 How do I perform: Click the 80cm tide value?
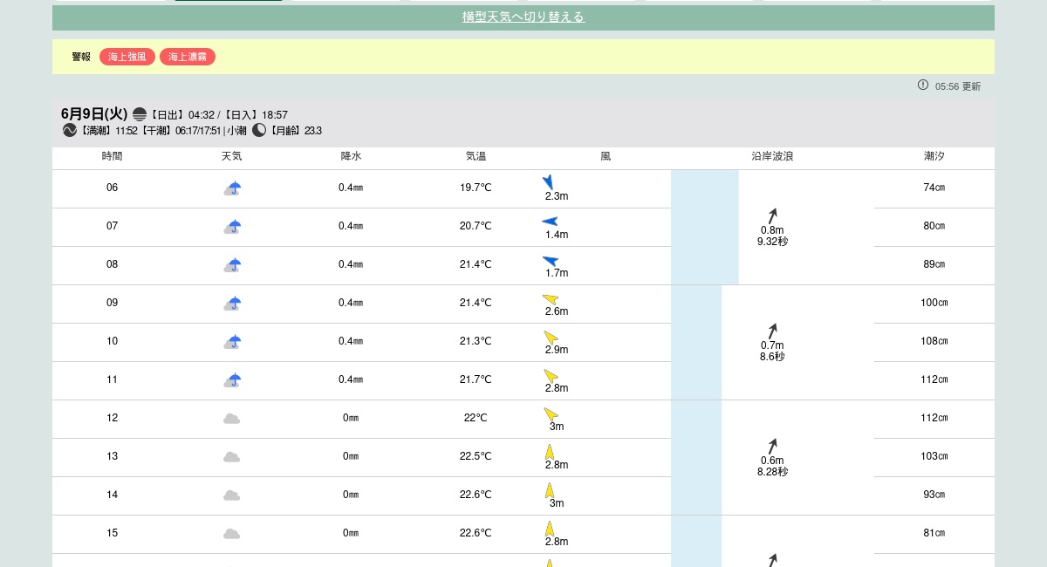pyautogui.click(x=934, y=226)
